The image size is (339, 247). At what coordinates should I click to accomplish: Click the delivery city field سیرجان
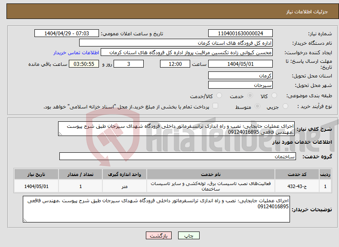pyautogui.click(x=240, y=85)
